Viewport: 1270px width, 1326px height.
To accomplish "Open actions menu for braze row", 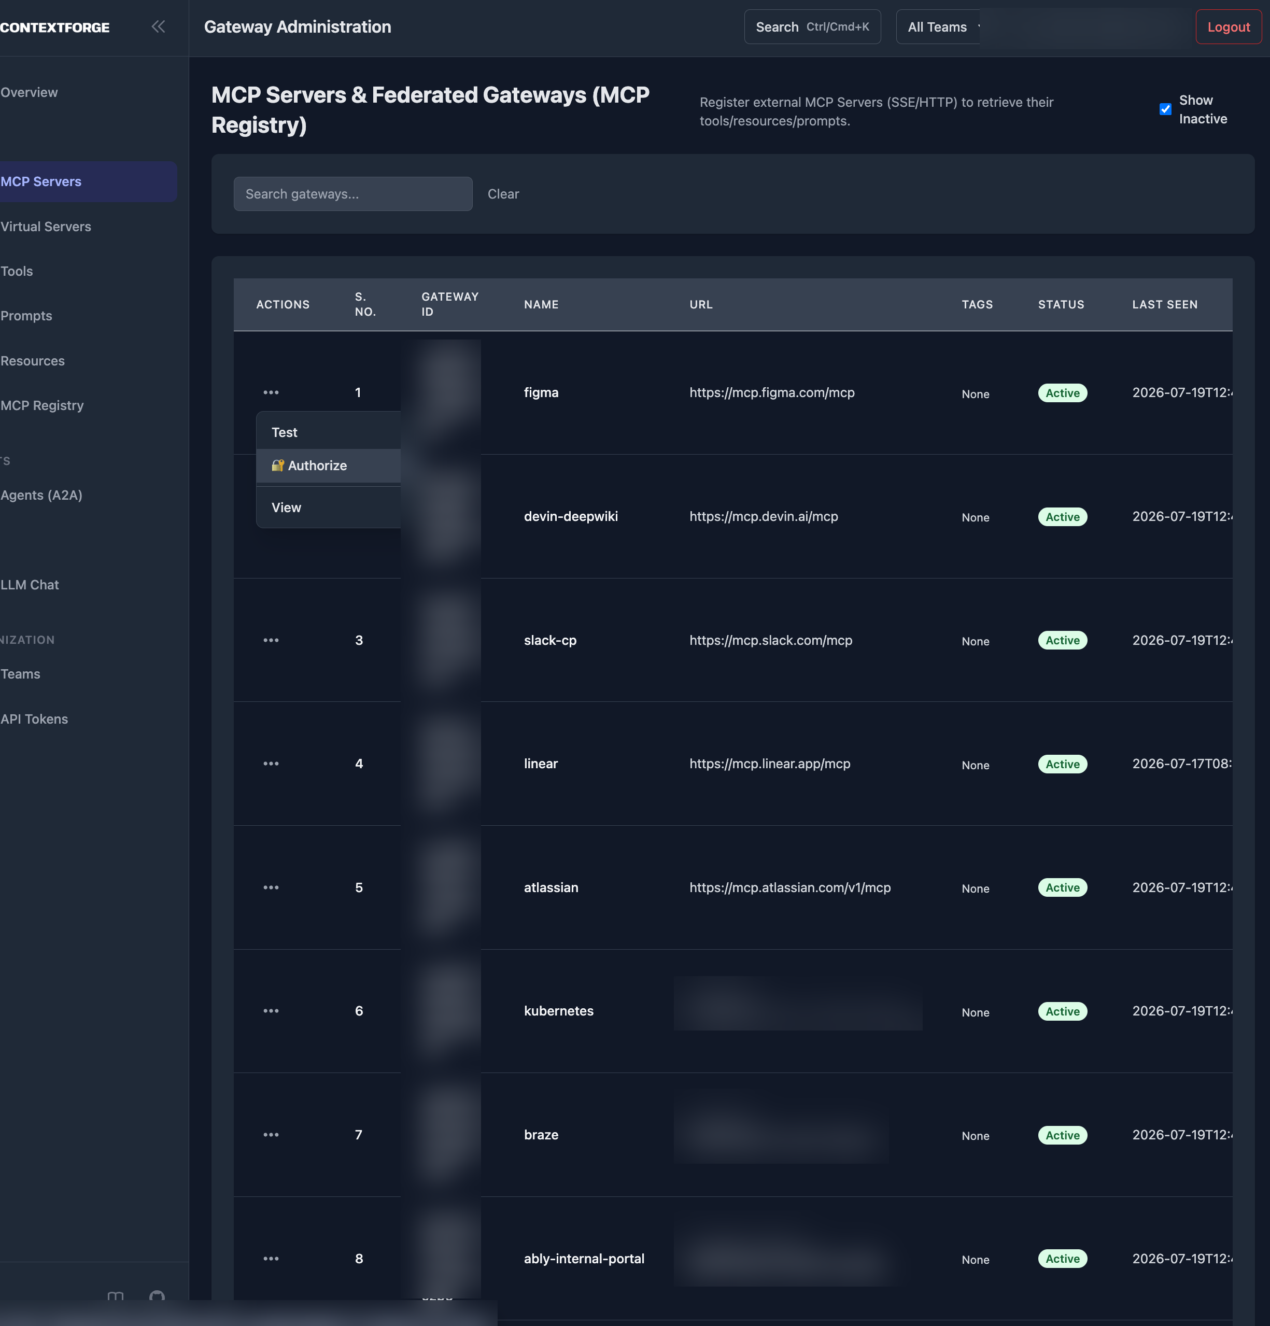I will pyautogui.click(x=271, y=1135).
